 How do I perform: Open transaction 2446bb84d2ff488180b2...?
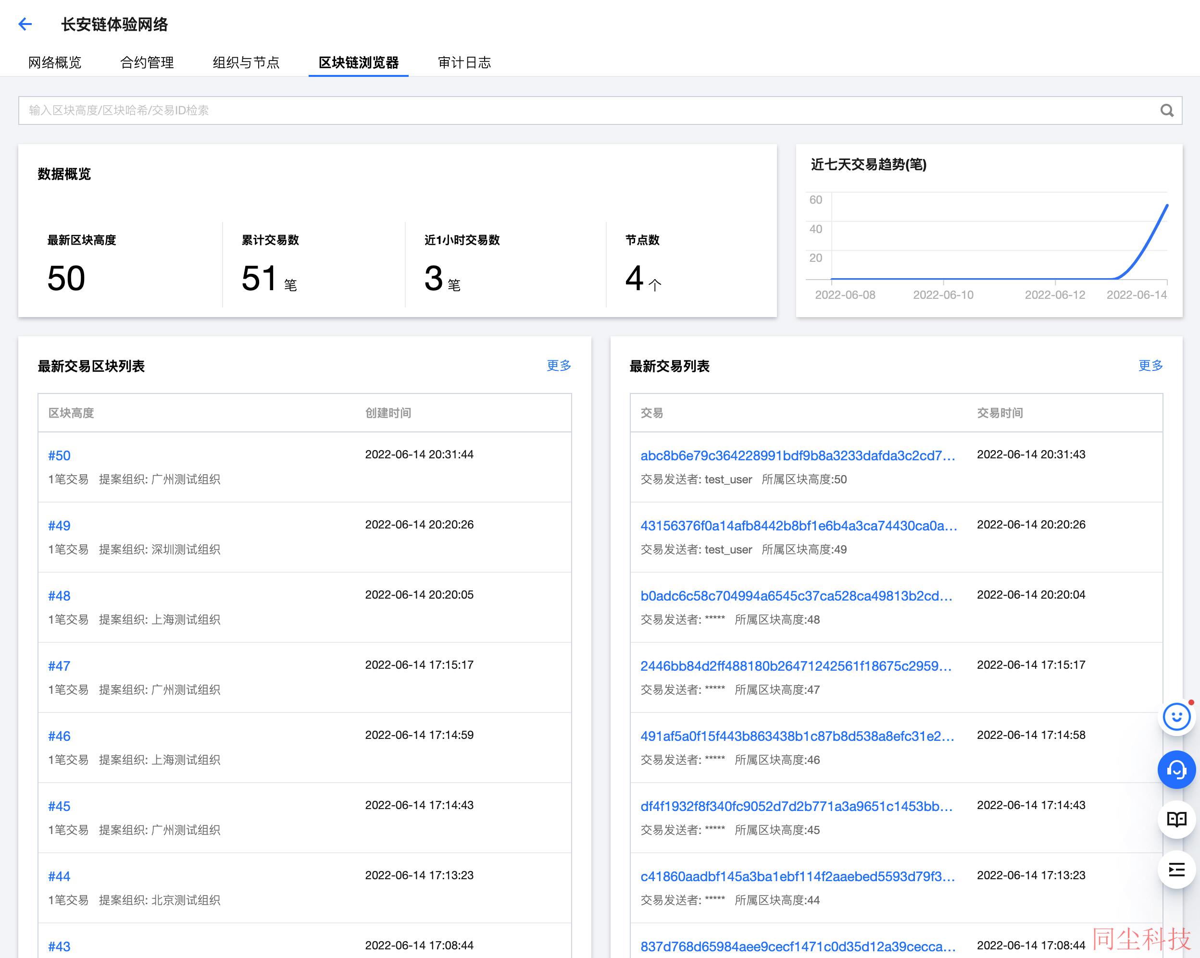click(796, 666)
